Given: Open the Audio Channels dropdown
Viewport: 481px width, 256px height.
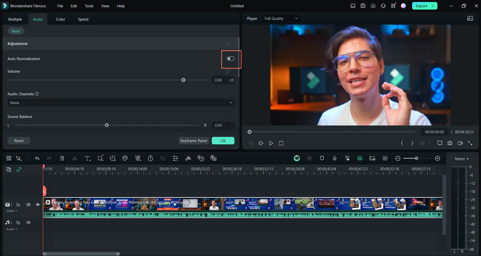Looking at the screenshot, I should (121, 103).
